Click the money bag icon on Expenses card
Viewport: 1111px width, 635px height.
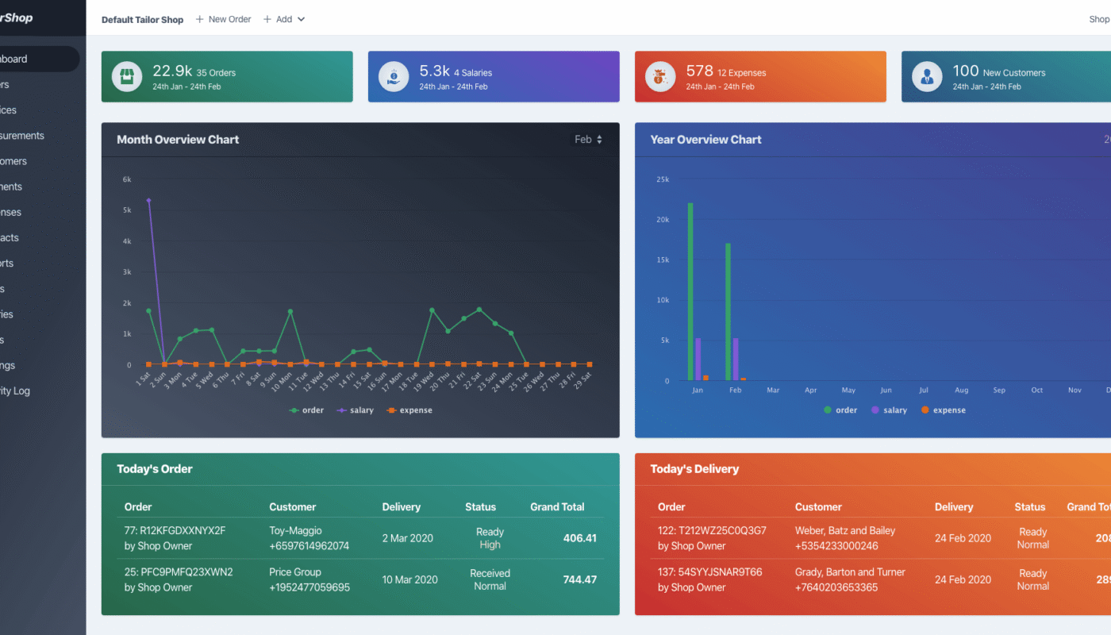tap(660, 77)
